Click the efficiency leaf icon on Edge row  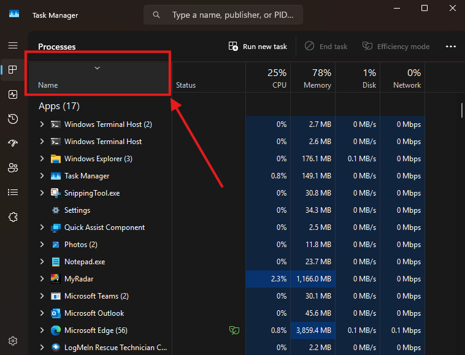click(234, 330)
